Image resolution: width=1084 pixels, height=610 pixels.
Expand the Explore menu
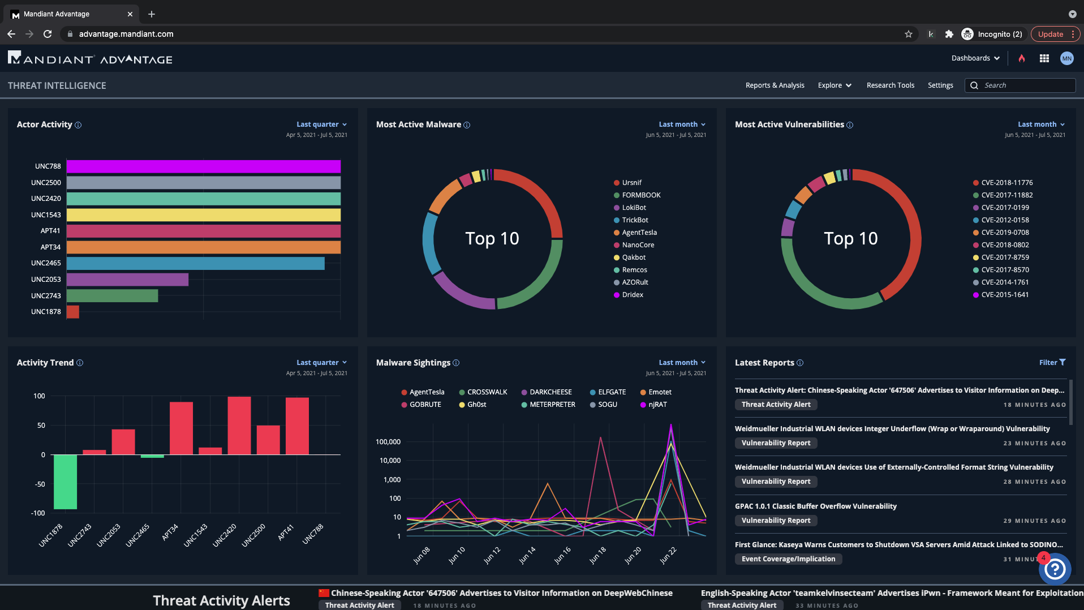[x=834, y=85]
